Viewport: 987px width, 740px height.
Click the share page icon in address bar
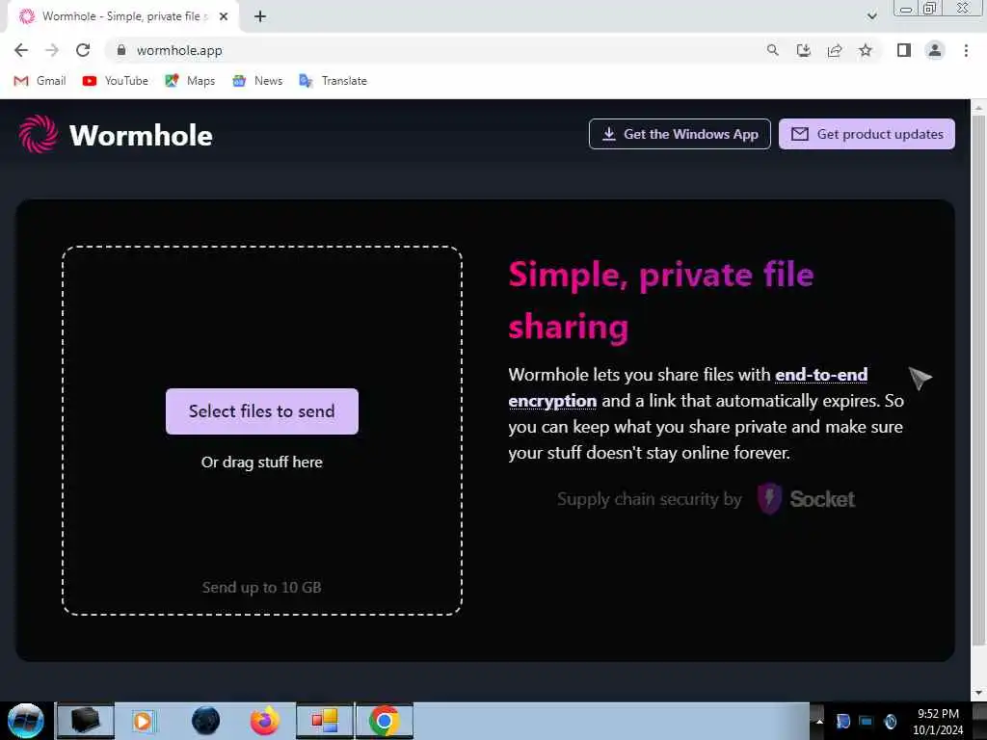pyautogui.click(x=835, y=50)
